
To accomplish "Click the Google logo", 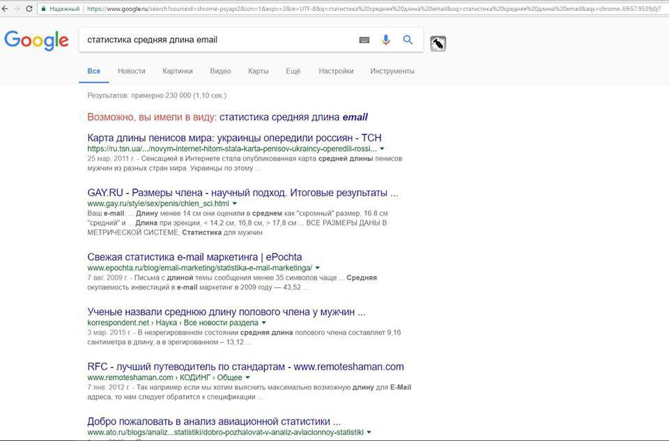I will 36,40.
